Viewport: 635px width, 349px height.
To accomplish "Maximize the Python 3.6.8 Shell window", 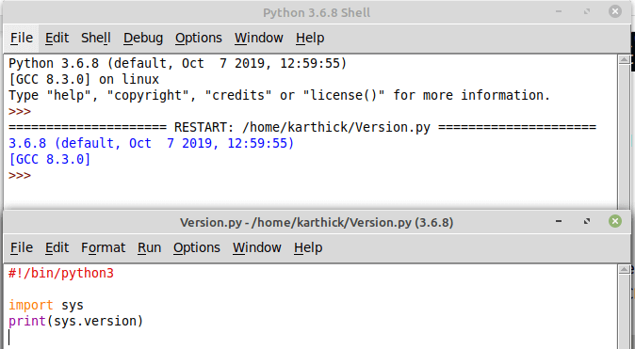I will [587, 11].
